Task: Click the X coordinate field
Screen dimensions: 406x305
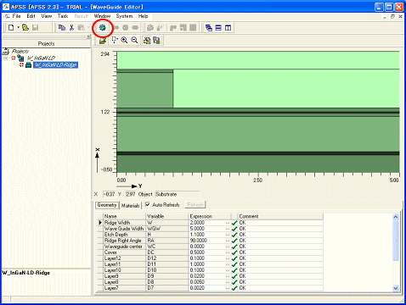Action: 109,194
